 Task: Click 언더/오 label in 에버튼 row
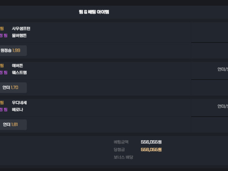click(223, 69)
